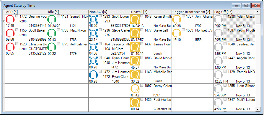
Task: Click the Unavail [7] column header
Action: (151, 12)
